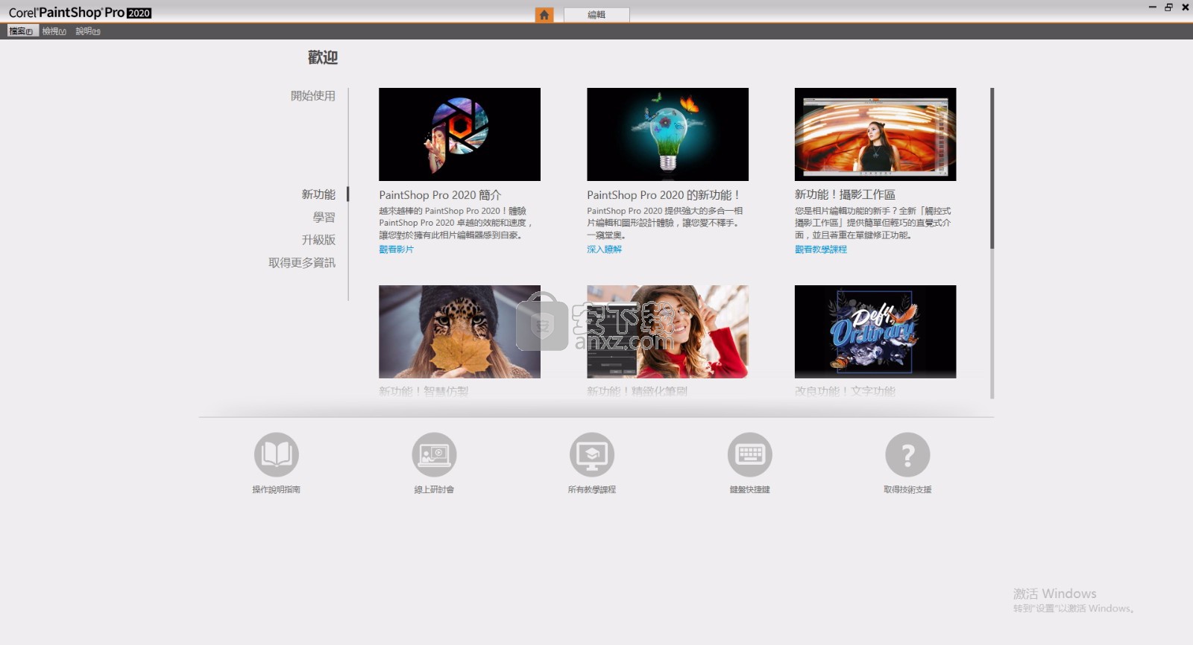This screenshot has width=1193, height=645.
Task: Open the 取得技術支援 question mark icon
Action: click(907, 454)
